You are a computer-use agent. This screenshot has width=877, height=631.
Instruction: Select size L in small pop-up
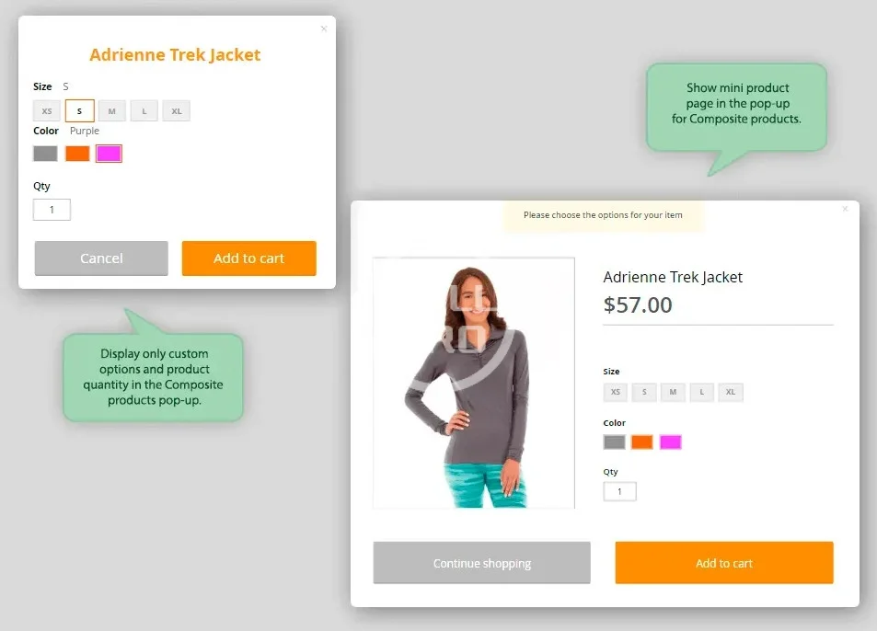pyautogui.click(x=144, y=111)
